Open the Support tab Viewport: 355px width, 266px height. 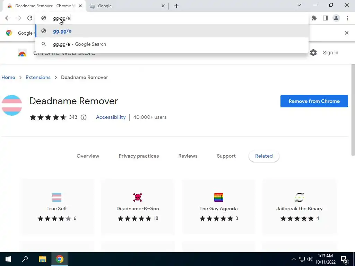pos(226,156)
